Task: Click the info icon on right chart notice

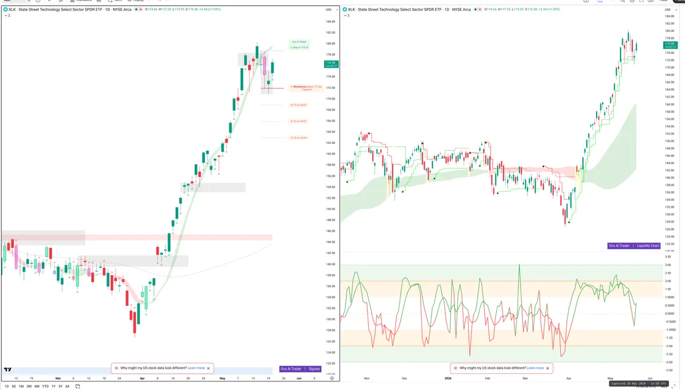Action: tap(457, 368)
